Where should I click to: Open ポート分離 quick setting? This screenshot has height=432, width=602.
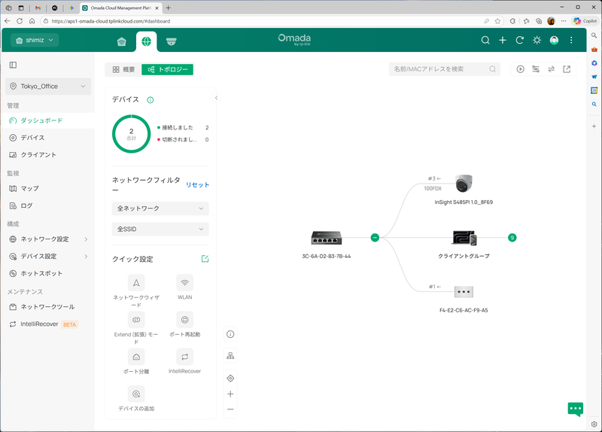(x=136, y=357)
